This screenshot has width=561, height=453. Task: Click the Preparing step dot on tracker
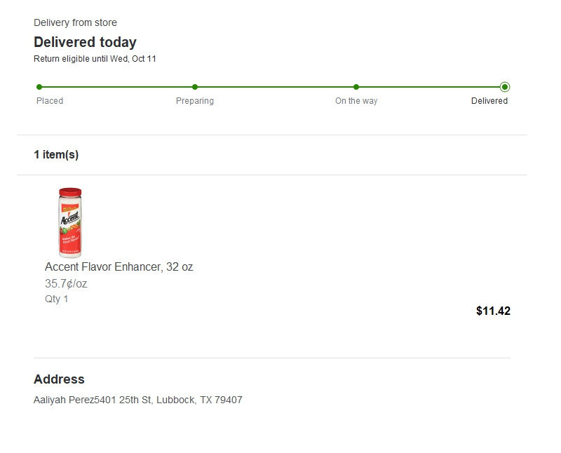pyautogui.click(x=195, y=87)
